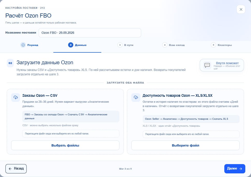Viewport: 251px width, 177px height.
Task: Click the step 4 circle for Ваш склад
Action: coord(165,45)
